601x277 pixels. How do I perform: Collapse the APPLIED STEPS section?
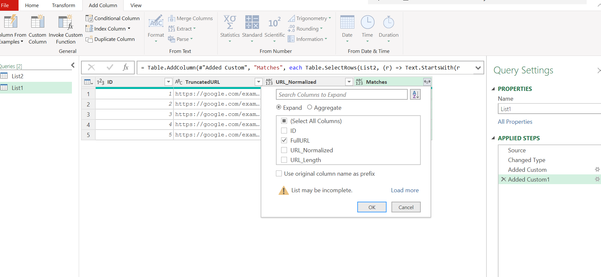(493, 138)
